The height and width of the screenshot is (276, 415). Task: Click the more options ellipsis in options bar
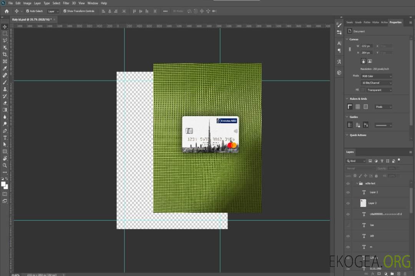tap(165, 11)
